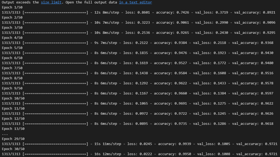Select the 'Epoch 4/50' line
This screenshot has height=157, width=280.
12,38
